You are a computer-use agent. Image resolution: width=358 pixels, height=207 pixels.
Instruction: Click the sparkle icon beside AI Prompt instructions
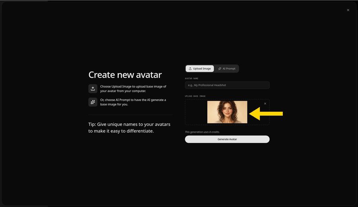tap(93, 102)
